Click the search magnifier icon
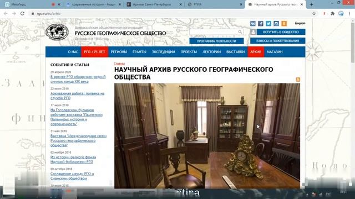This screenshot has width=355, height=199. pyautogui.click(x=240, y=32)
